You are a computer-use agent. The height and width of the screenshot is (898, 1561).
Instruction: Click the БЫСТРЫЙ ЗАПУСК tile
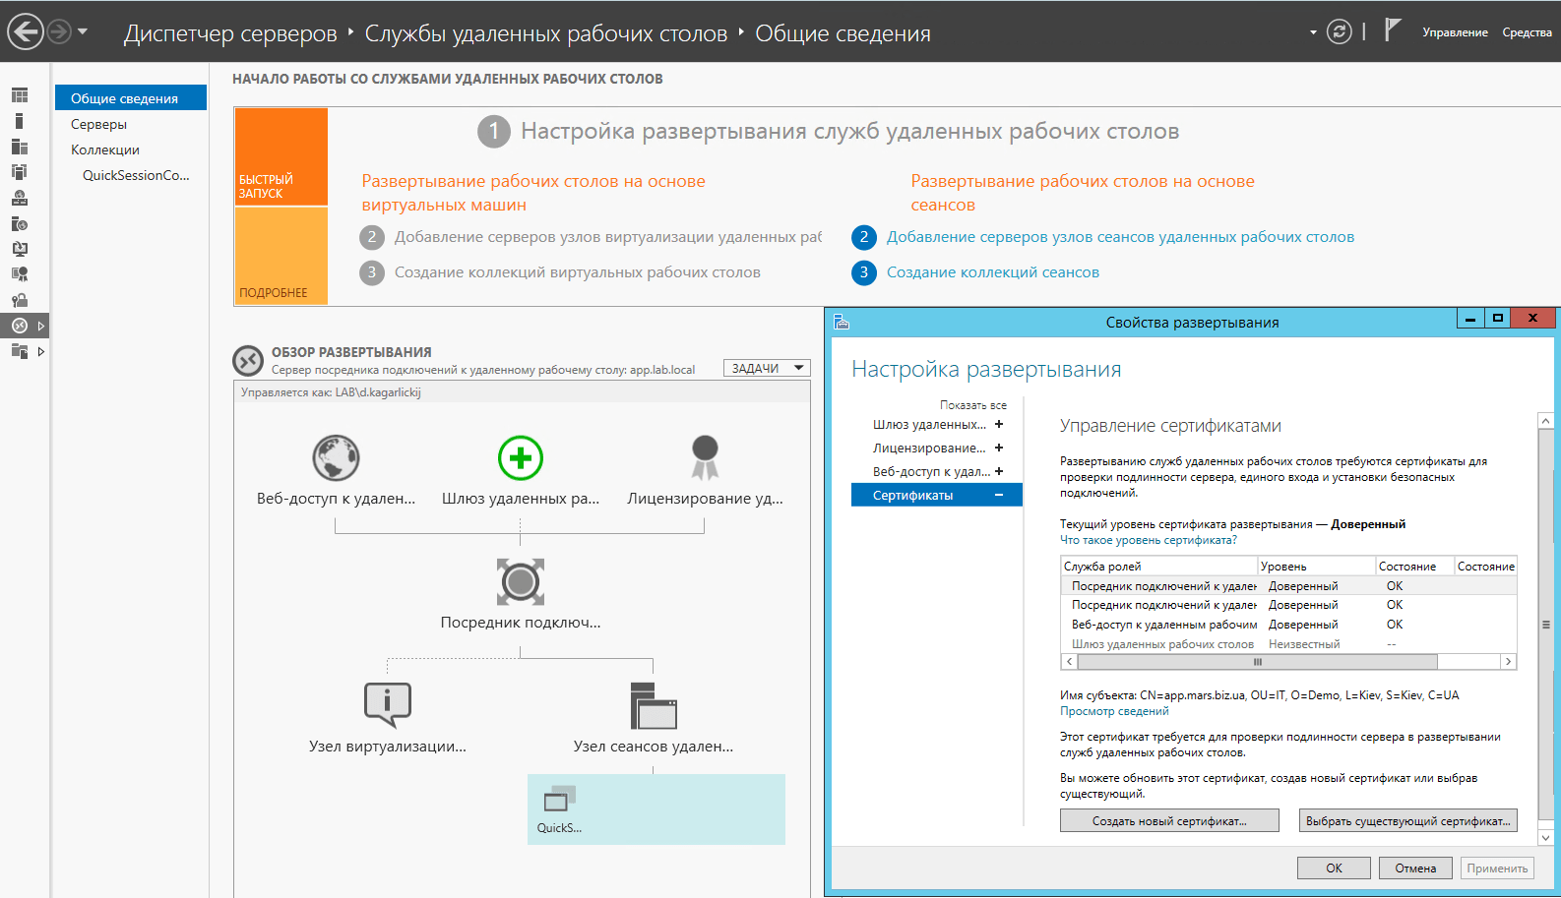(x=281, y=156)
